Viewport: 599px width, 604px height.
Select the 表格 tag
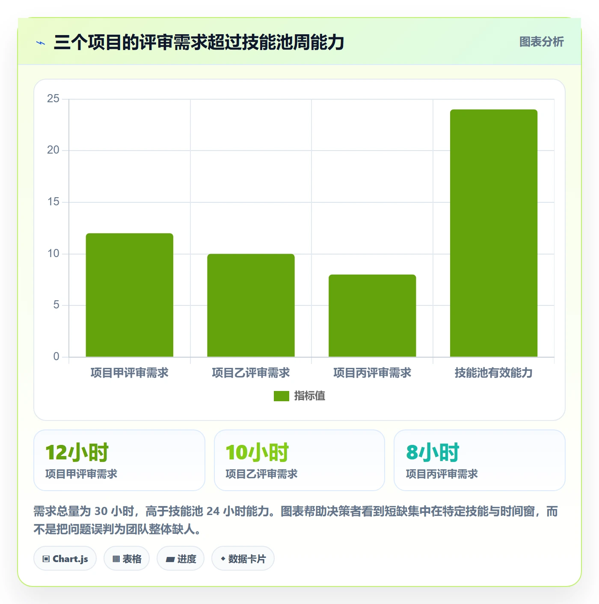point(127,558)
